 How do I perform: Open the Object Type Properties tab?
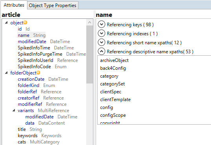pos(53,5)
